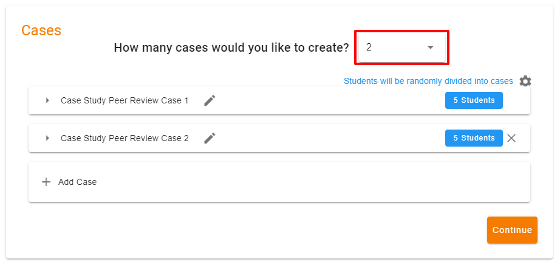Screen dimensions: 560x264
Task: Edit the Case 1 name with pencil icon
Action: pos(210,100)
